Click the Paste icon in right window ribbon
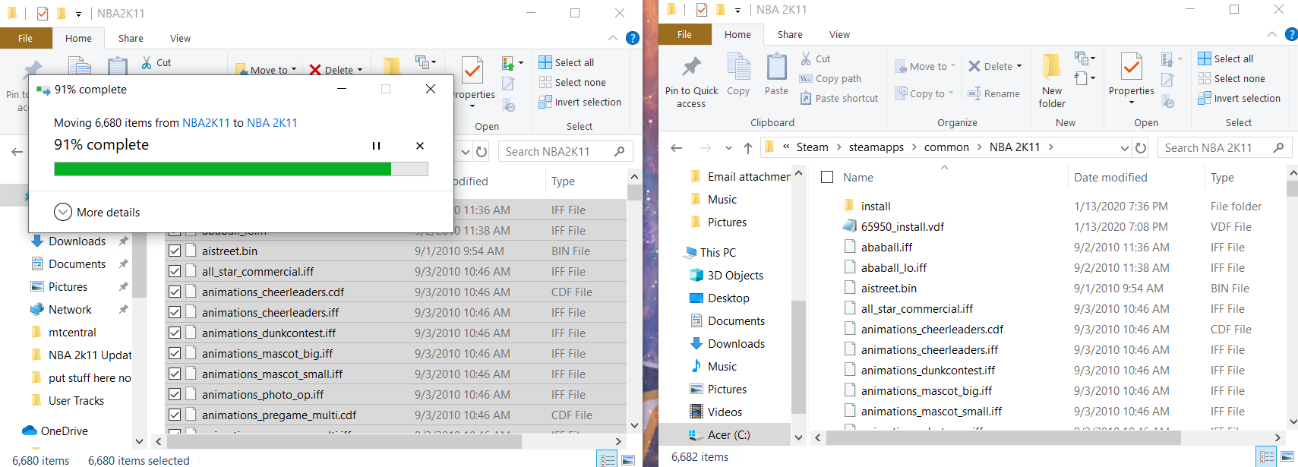The height and width of the screenshot is (467, 1298). tap(776, 74)
